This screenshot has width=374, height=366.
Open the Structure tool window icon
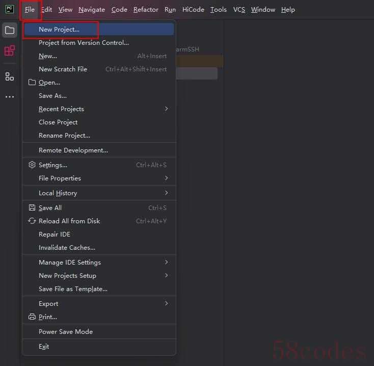click(10, 76)
